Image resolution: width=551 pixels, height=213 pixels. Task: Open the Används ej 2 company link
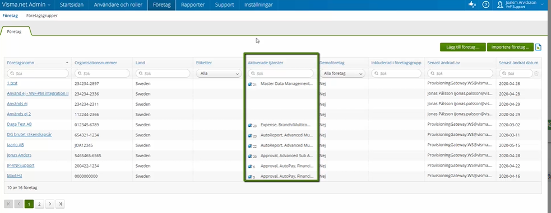[19, 114]
